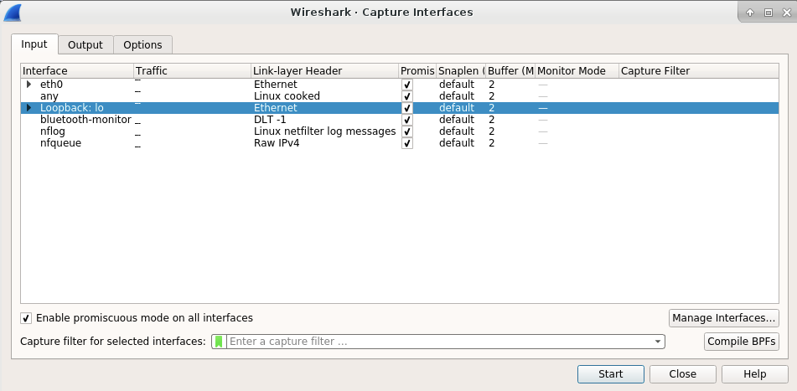Maximize the Capture Interfaces window
Screen dimensions: 797x391
pos(768,13)
